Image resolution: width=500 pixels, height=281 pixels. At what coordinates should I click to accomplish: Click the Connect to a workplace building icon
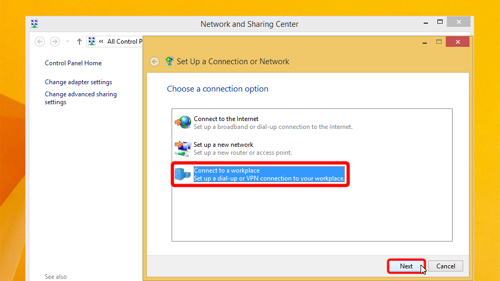(183, 174)
